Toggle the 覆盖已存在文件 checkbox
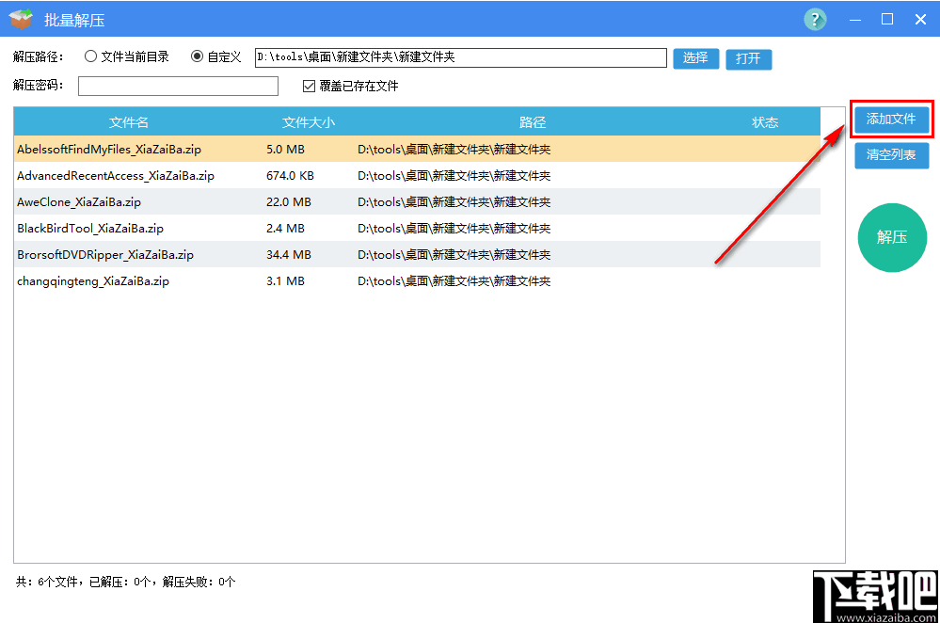Screen dimensions: 940x623 point(309,86)
